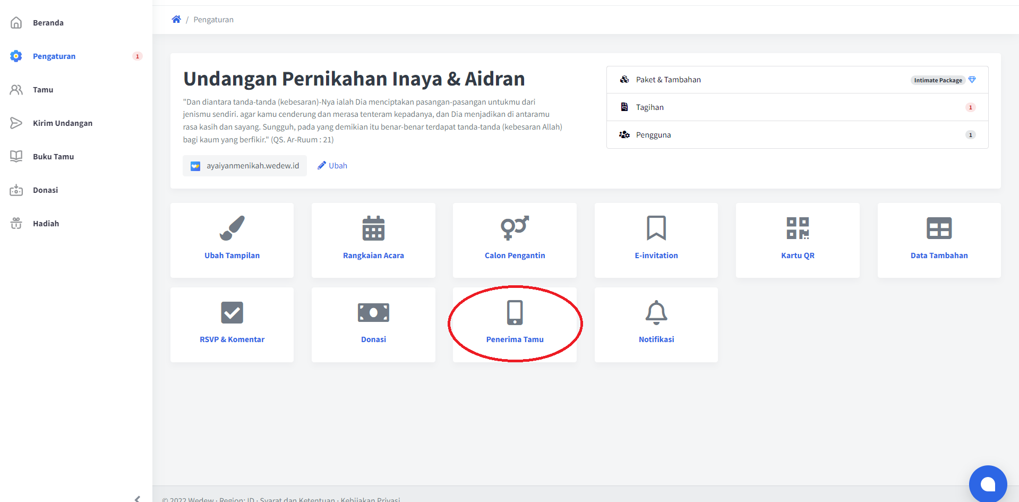1019x502 pixels.
Task: Click the RSVP & Komentar checkmark icon
Action: pos(232,312)
